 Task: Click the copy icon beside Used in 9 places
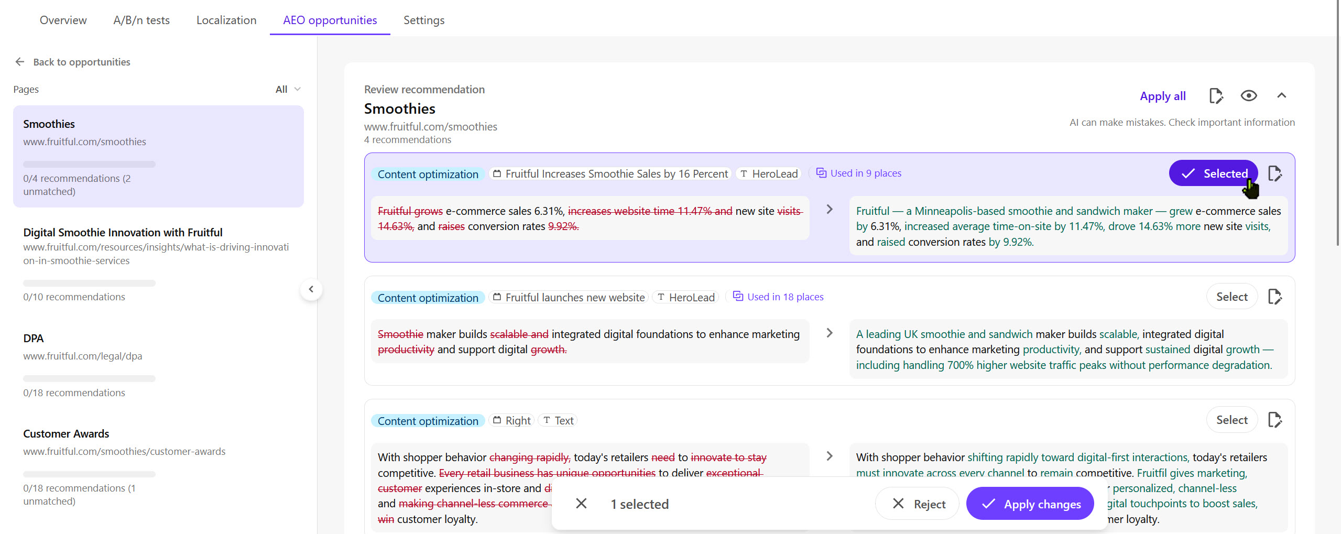821,173
